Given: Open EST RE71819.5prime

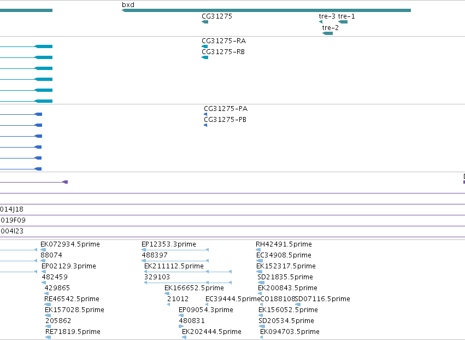Looking at the screenshot, I should 73,332.
